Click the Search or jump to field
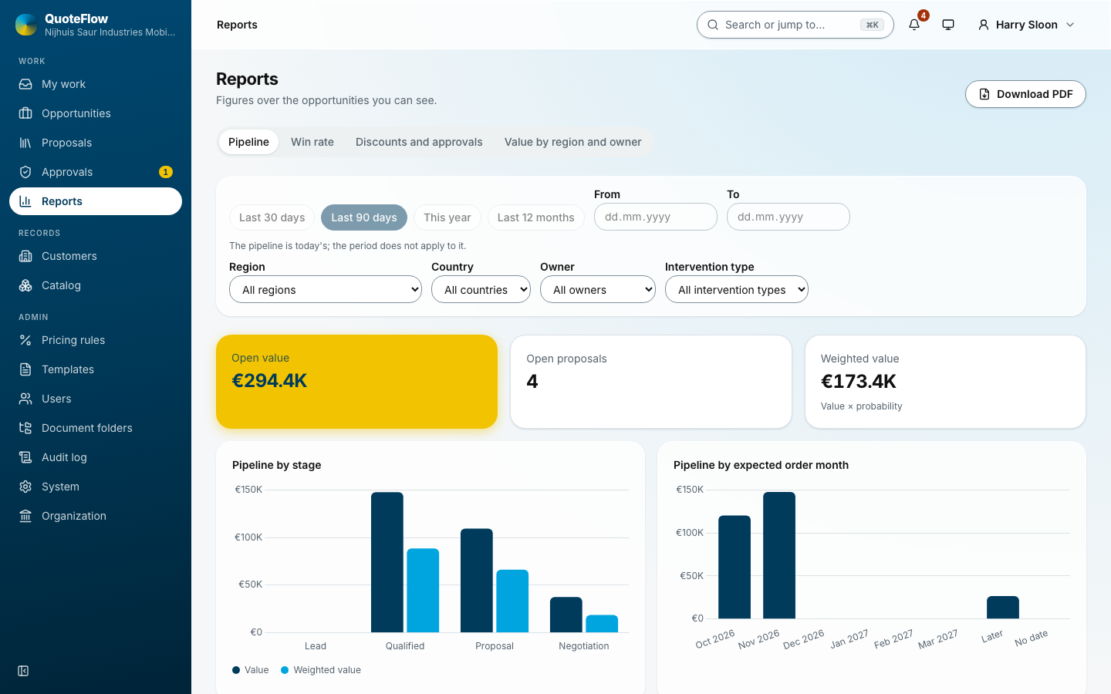Image resolution: width=1111 pixels, height=694 pixels. [795, 25]
